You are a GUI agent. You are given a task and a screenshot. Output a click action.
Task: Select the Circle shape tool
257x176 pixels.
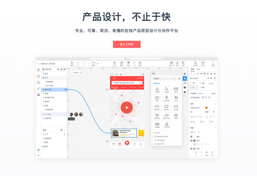[x=38, y=82]
